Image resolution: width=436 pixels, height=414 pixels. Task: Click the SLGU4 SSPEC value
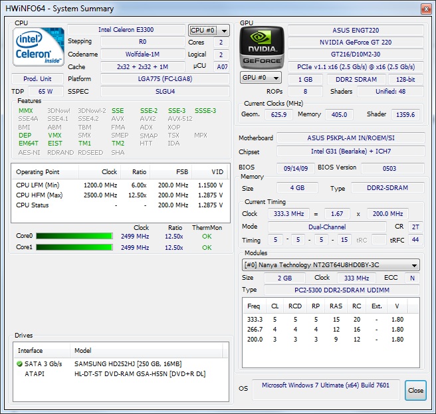(165, 92)
